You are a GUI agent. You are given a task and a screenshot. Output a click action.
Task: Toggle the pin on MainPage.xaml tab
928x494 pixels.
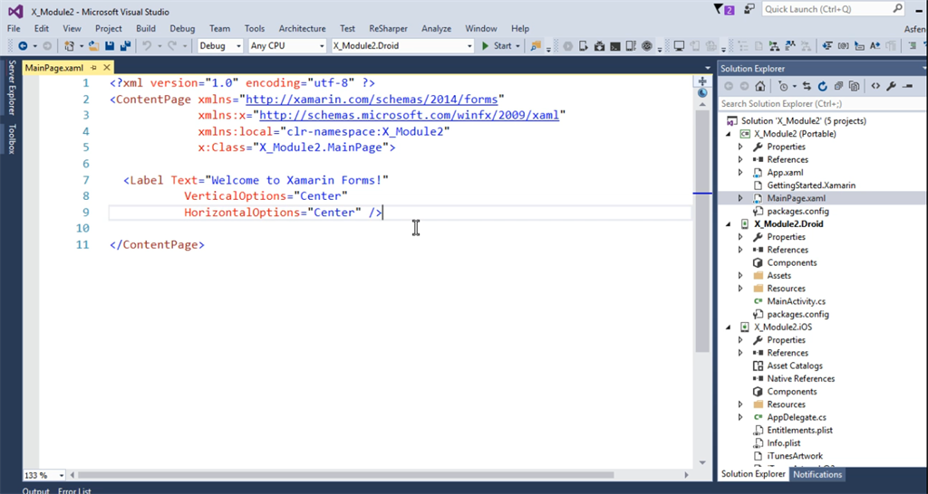93,68
